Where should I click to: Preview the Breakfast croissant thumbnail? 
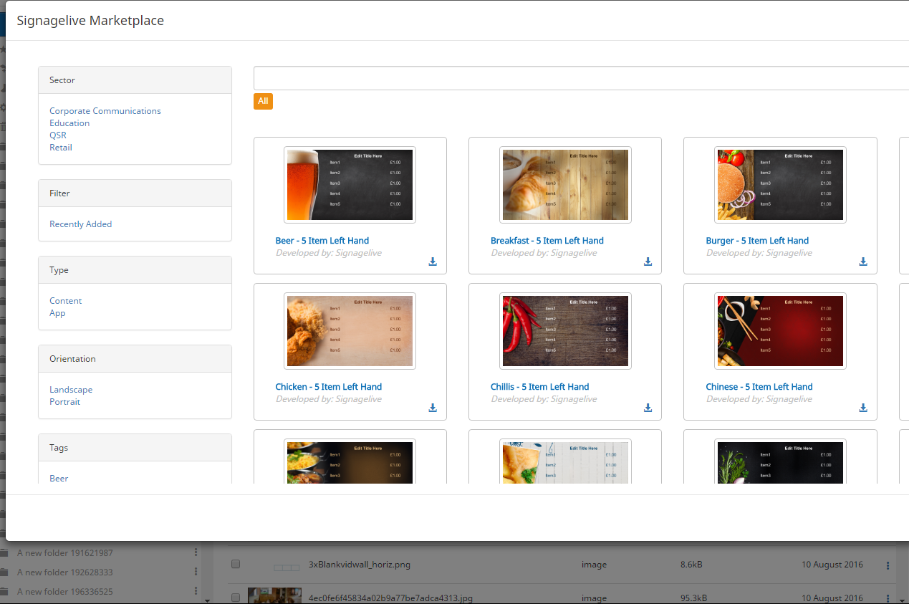(x=565, y=185)
